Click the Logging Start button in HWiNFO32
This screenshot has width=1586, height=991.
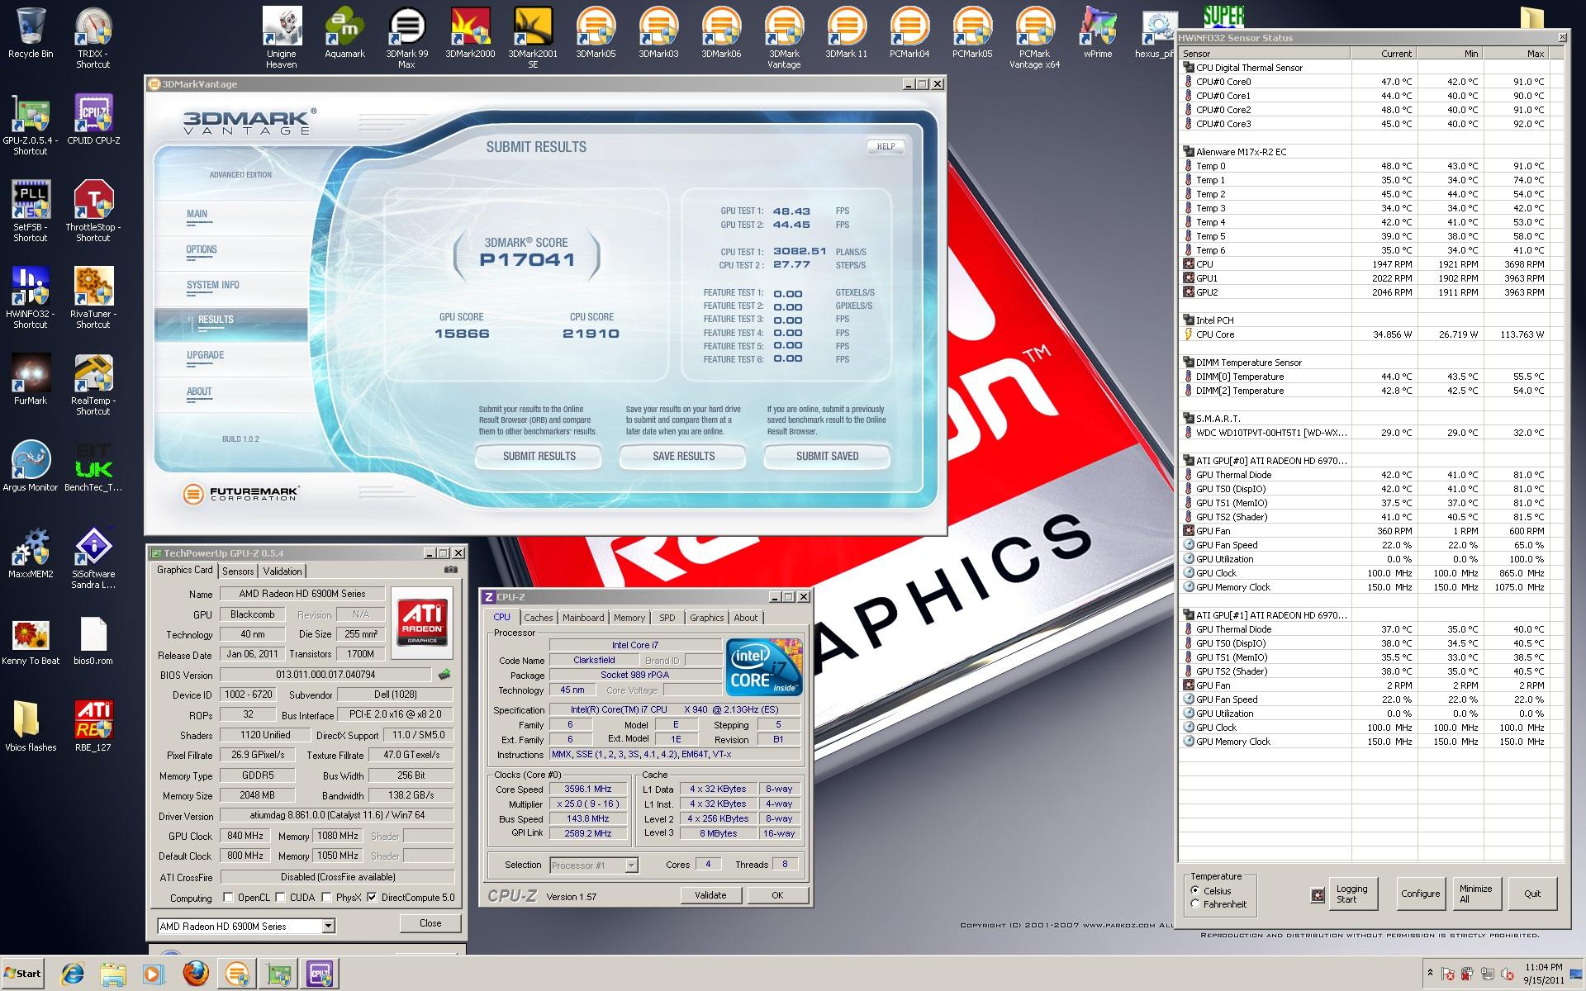pos(1352,894)
